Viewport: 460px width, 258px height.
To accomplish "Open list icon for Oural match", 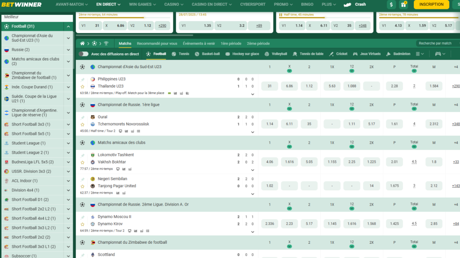I will coord(138,131).
